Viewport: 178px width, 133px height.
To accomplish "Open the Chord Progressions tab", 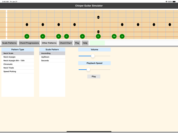I will coord(29,43).
